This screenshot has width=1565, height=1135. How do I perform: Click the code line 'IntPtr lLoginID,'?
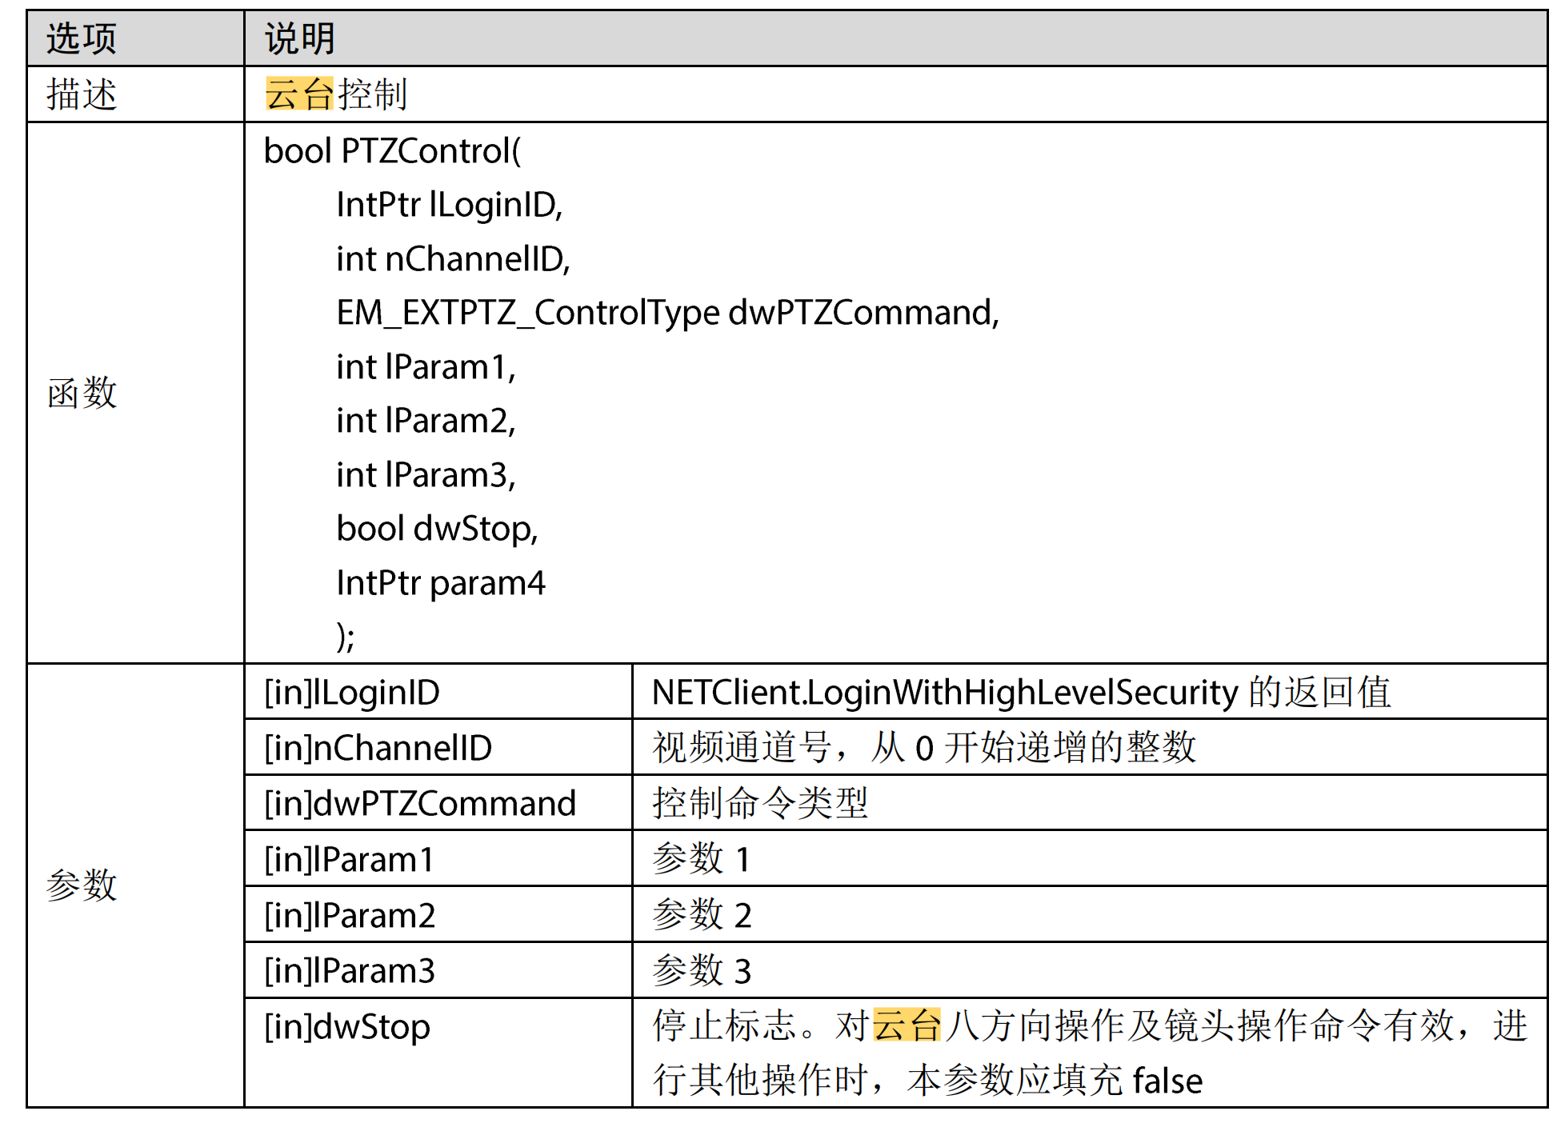[x=450, y=205]
